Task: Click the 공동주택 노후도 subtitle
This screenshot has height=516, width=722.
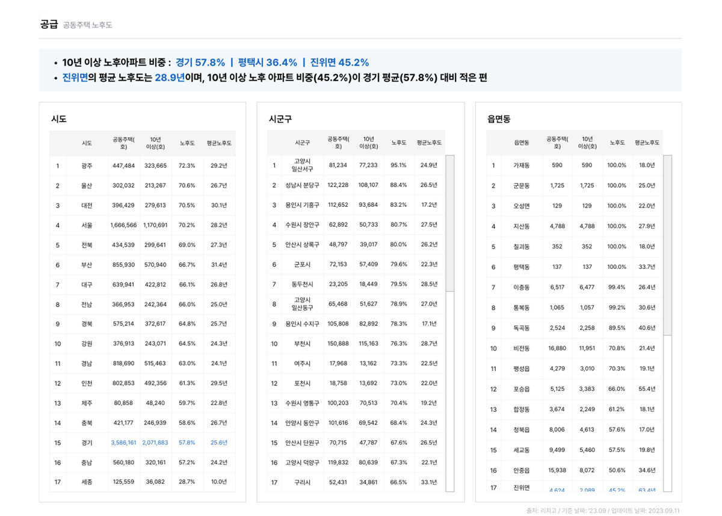Action: 88,25
